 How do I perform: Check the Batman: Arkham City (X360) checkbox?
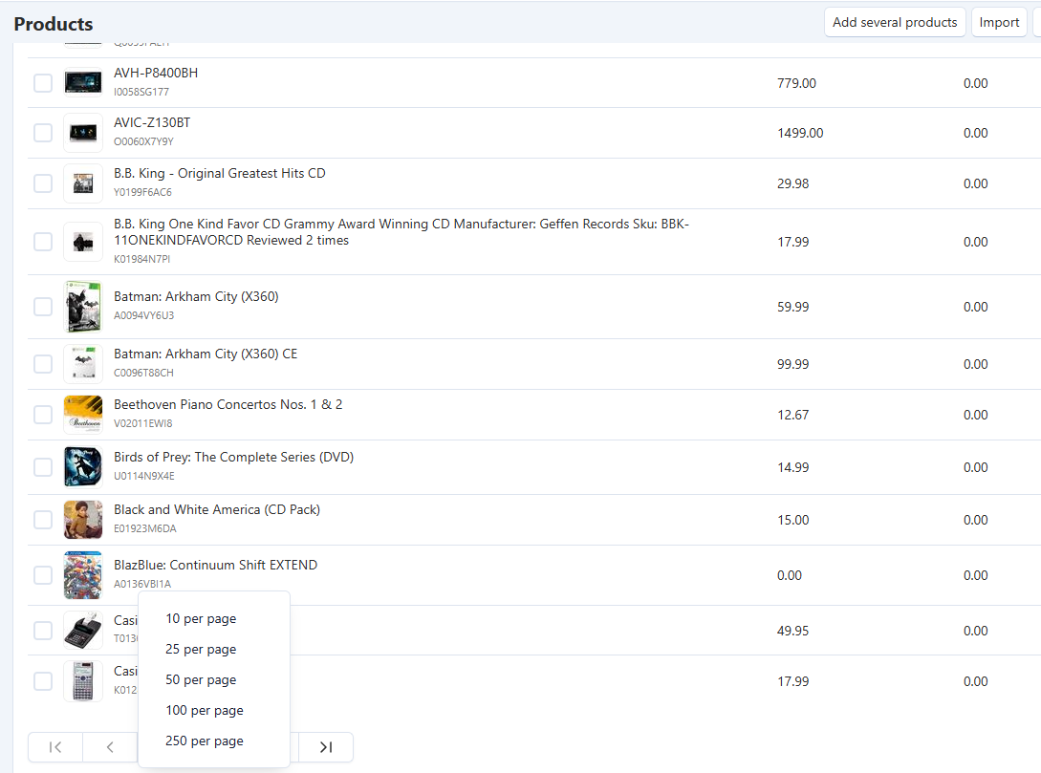tap(43, 307)
